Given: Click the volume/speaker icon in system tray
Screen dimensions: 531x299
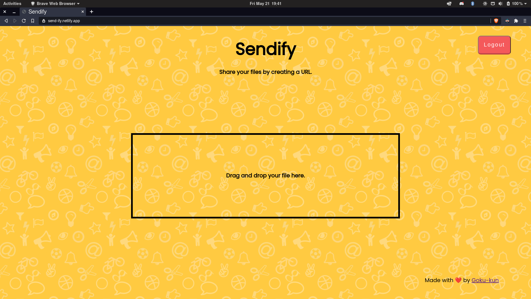Looking at the screenshot, I should pyautogui.click(x=500, y=4).
